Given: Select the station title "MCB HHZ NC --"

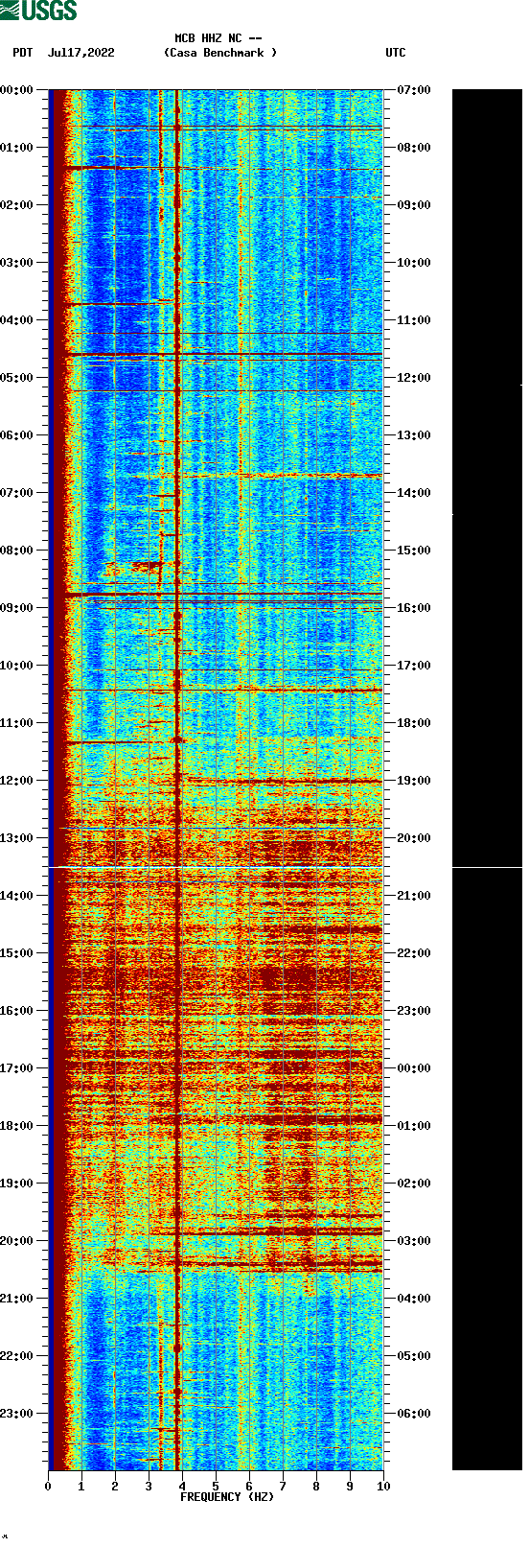Looking at the screenshot, I should (218, 39).
